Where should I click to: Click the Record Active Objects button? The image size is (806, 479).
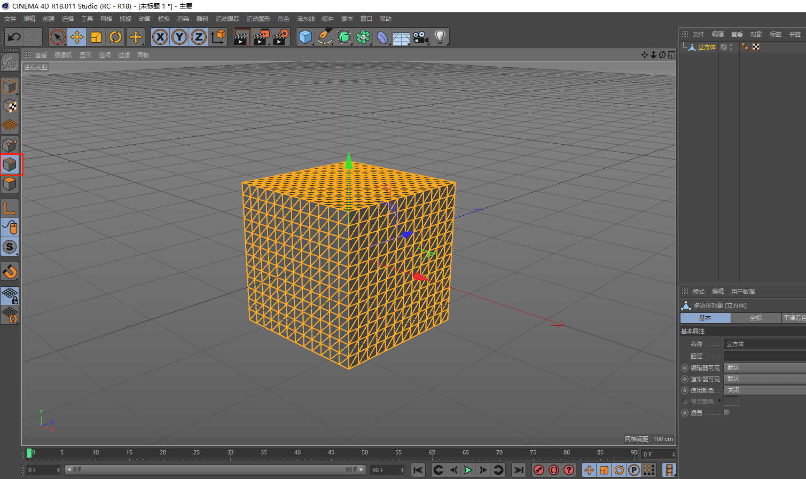[x=539, y=470]
